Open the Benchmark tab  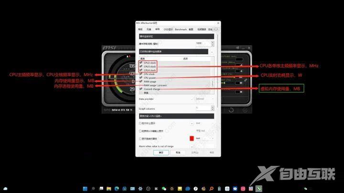click(x=181, y=30)
